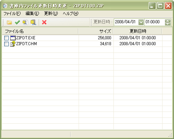This screenshot has height=139, width=174.
Task: Open the 更新(U) menu
Action: [x=51, y=14]
